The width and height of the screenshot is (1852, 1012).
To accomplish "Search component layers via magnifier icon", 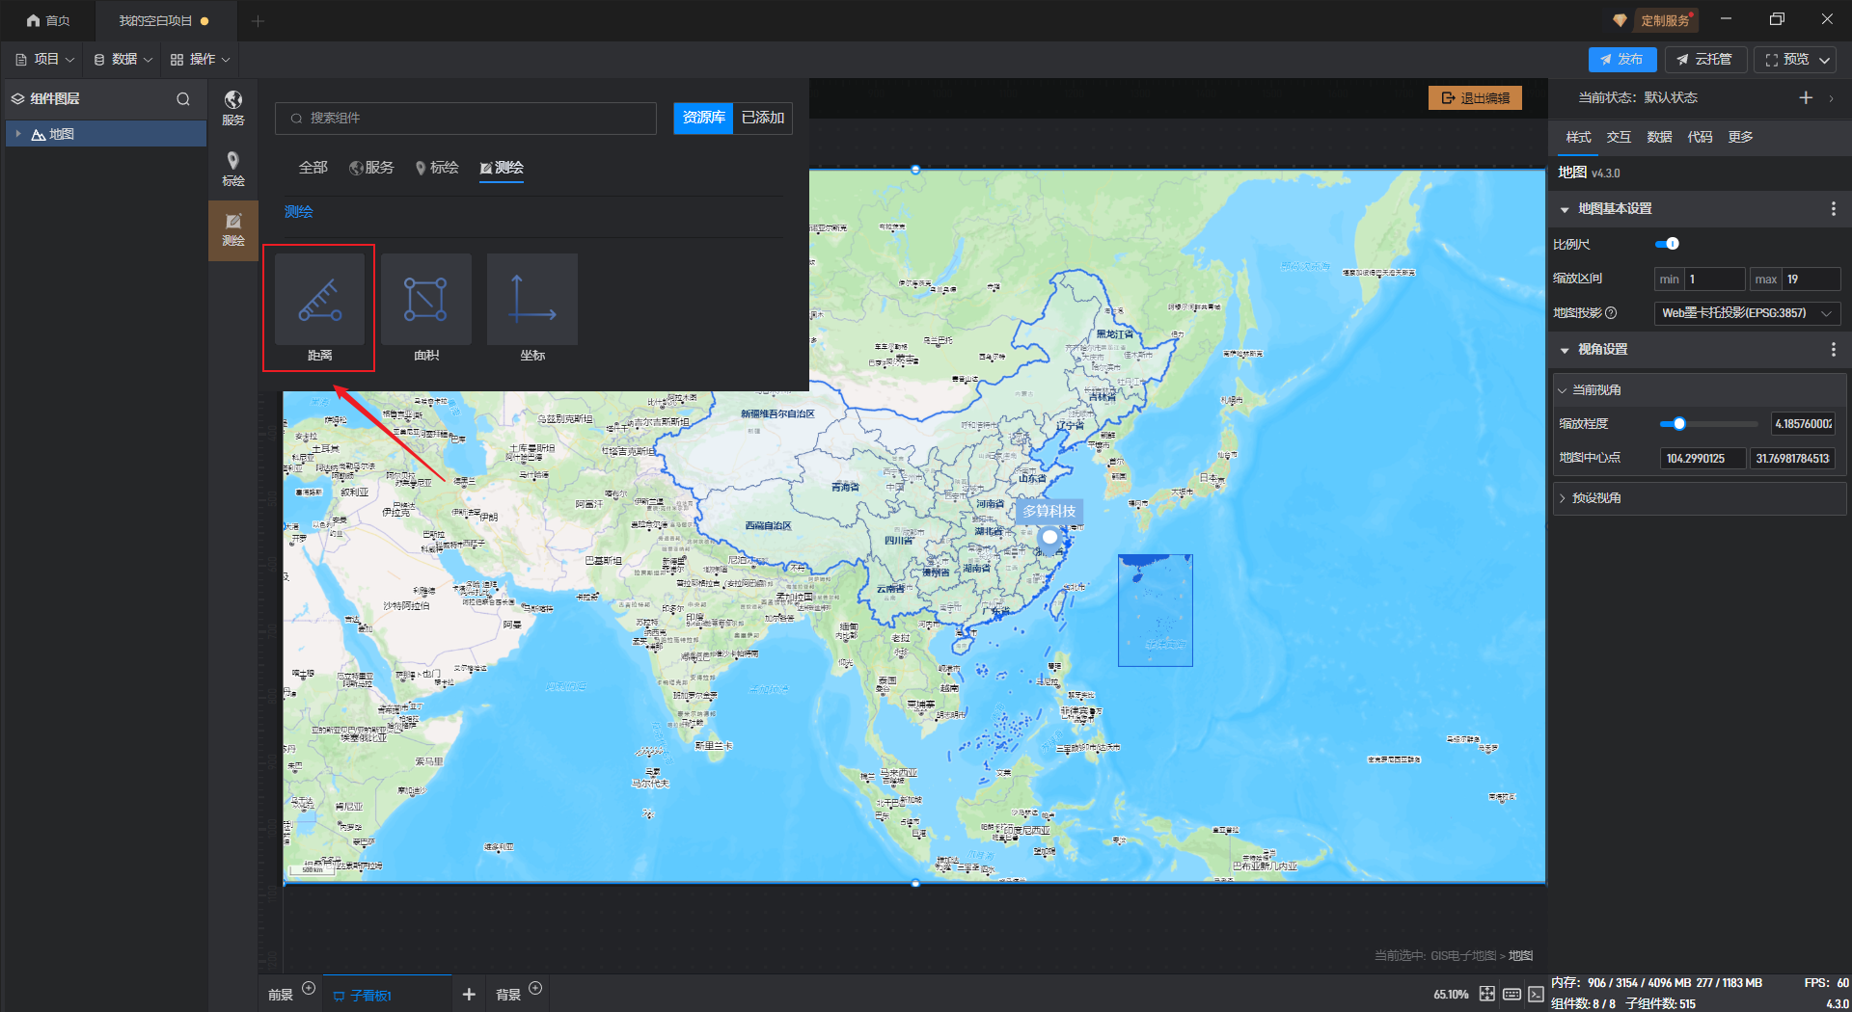I will pos(183,98).
